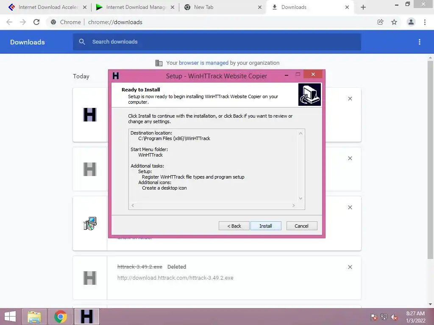
Task: Remove the second download entry from list
Action: tap(350, 158)
